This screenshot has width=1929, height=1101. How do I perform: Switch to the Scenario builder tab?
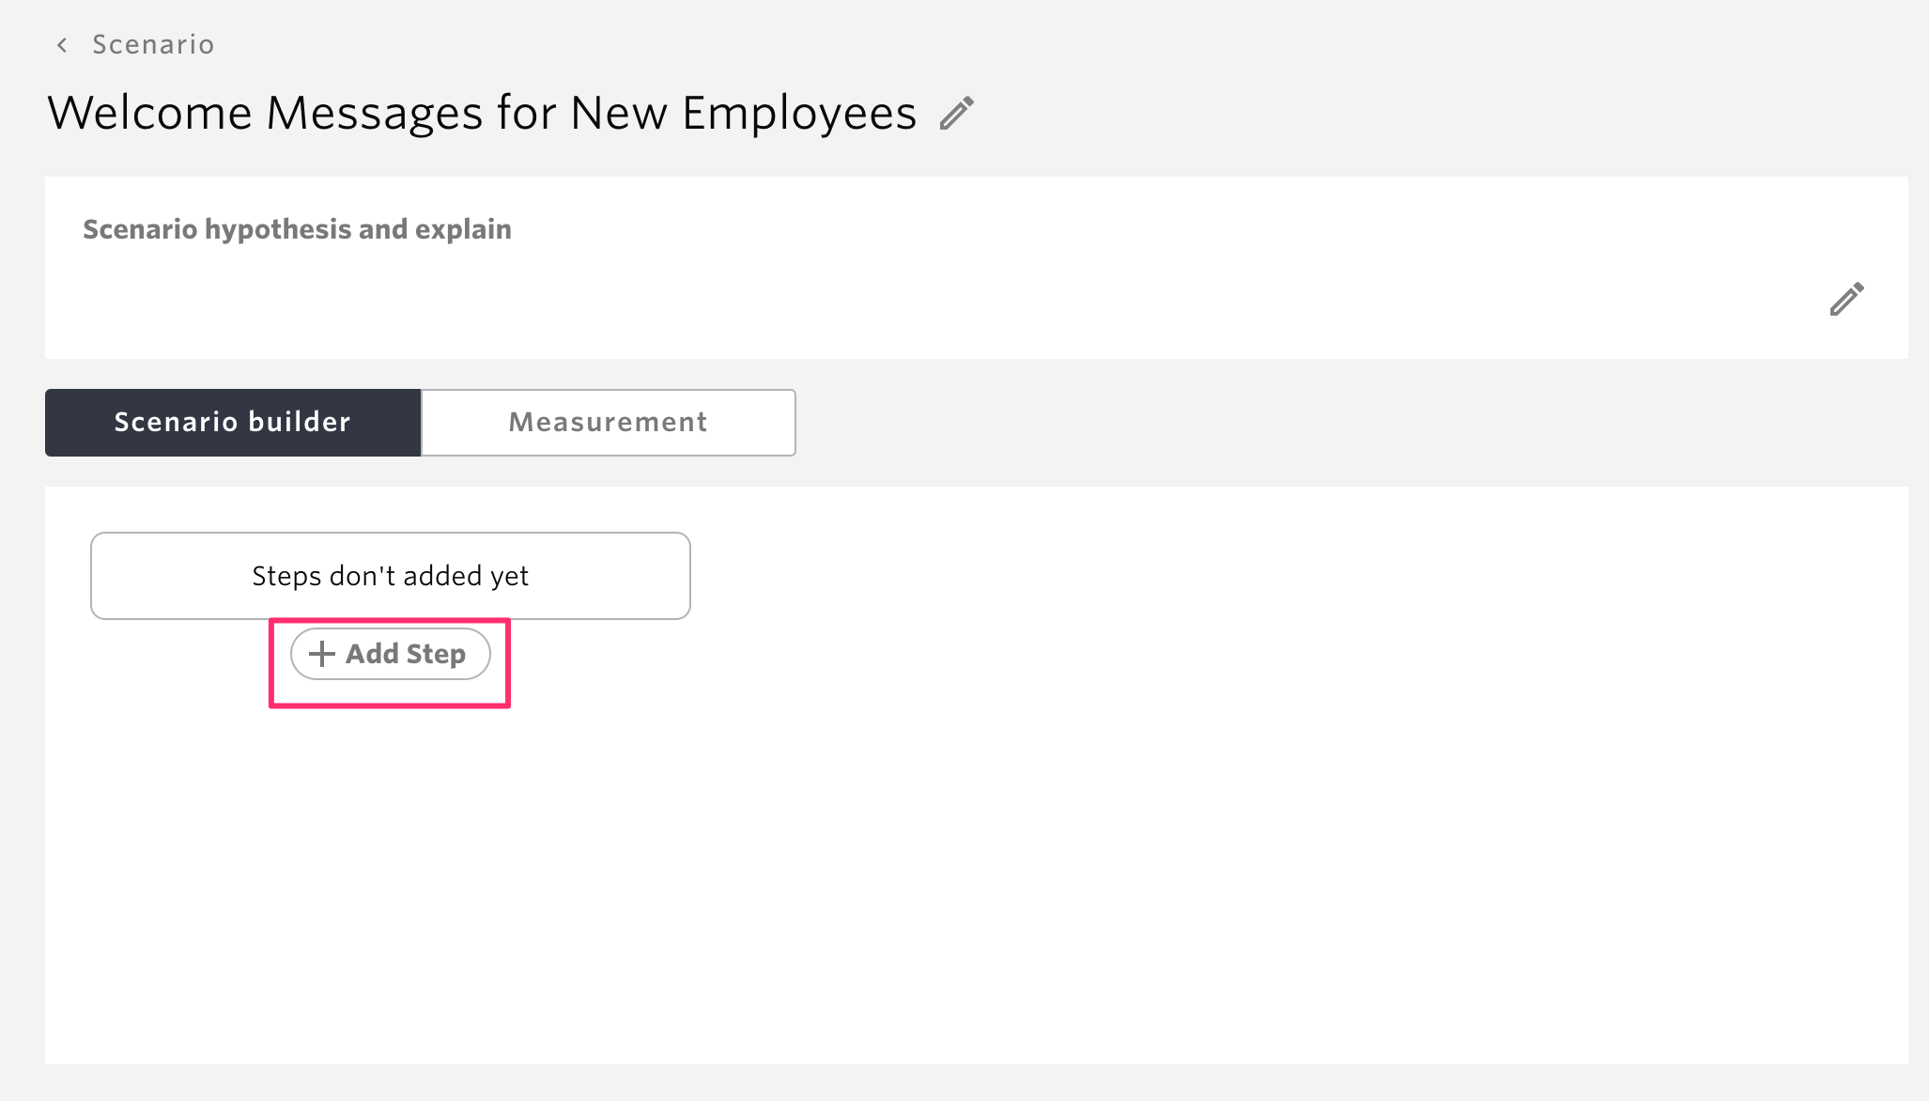[233, 423]
